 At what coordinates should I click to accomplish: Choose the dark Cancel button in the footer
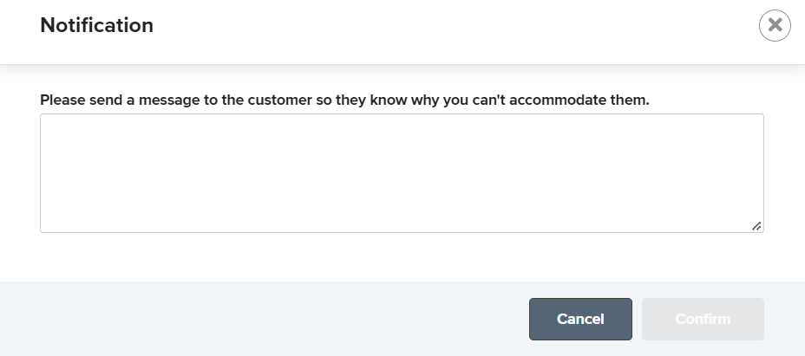[x=580, y=319]
